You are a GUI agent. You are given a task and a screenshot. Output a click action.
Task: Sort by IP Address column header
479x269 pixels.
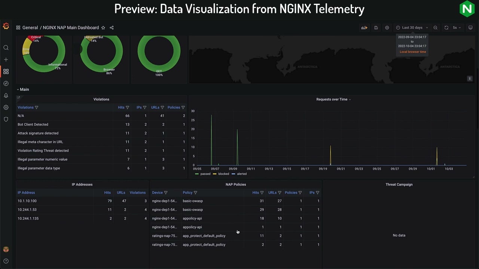pyautogui.click(x=26, y=193)
